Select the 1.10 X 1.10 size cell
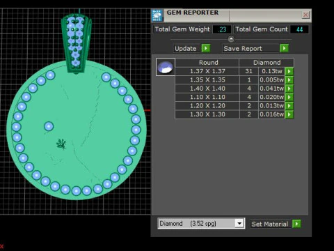 [x=207, y=97]
